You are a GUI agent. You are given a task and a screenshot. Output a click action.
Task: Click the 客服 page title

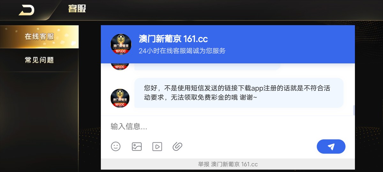pos(77,9)
